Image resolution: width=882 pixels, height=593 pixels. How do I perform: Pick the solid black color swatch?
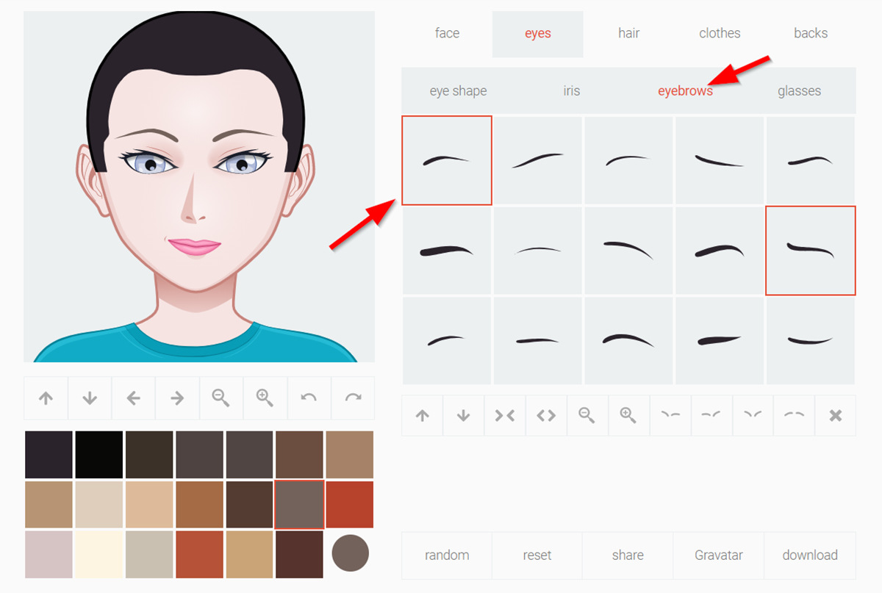98,453
